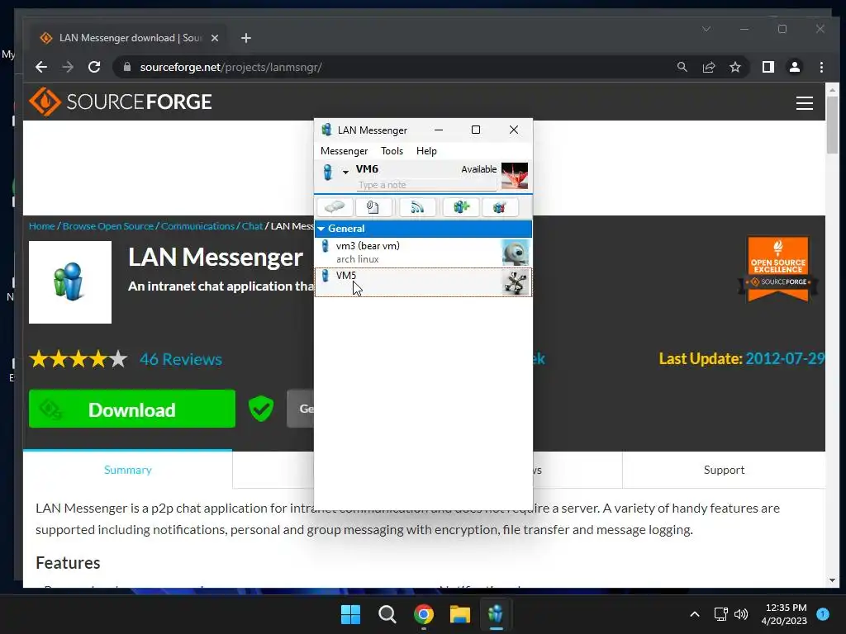
Task: Click the volume speaker icon
Action: click(x=741, y=614)
